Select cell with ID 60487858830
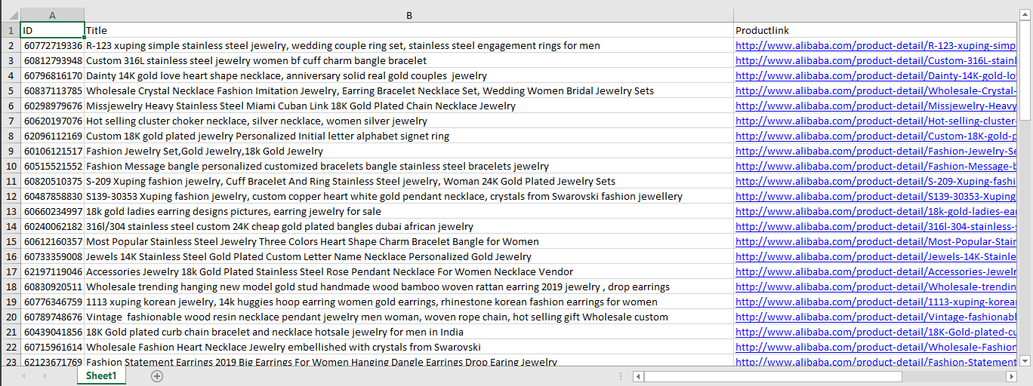 [x=52, y=196]
